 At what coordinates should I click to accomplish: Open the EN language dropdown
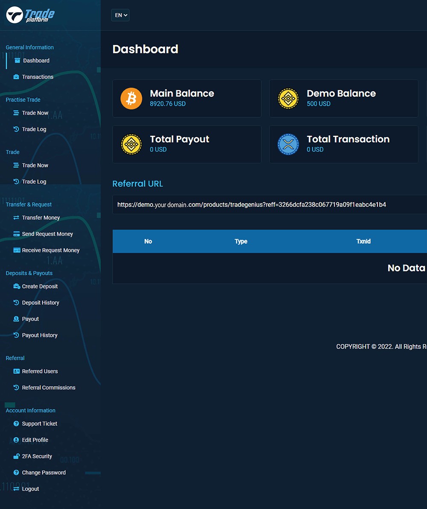(120, 15)
